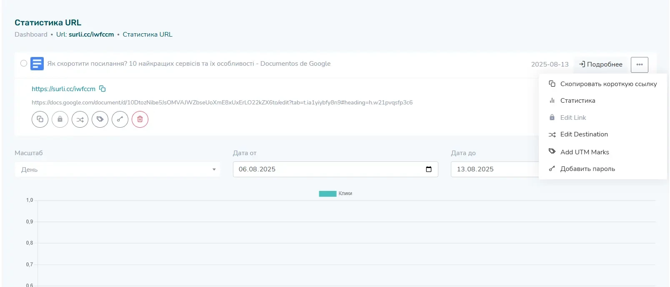This screenshot has width=670, height=287.
Task: Click the Подробнее button
Action: point(600,64)
